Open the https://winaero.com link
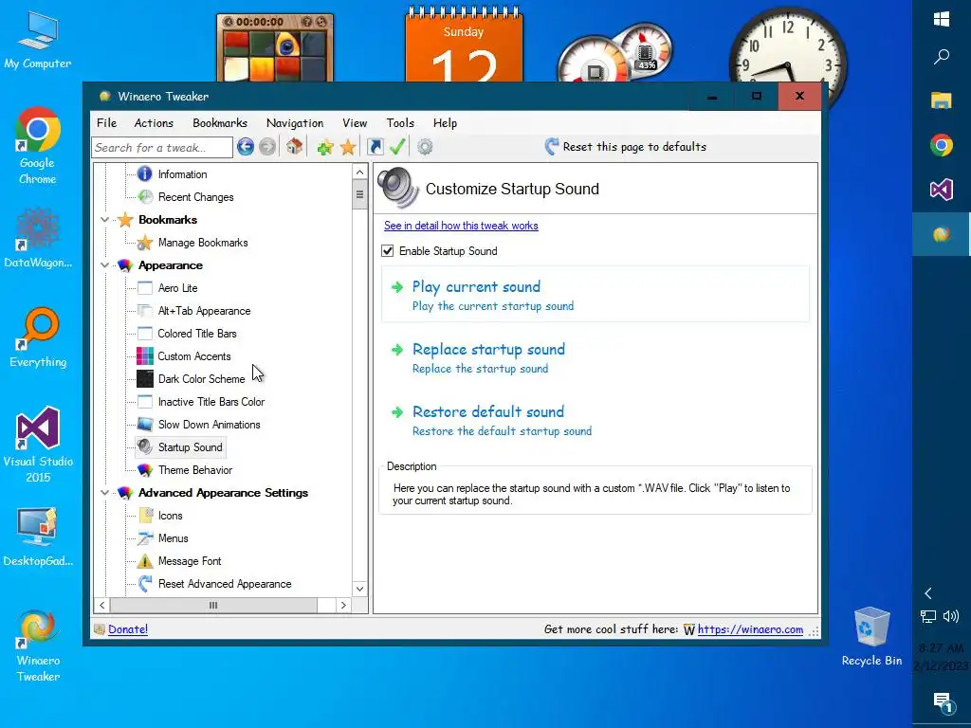This screenshot has height=728, width=971. [750, 629]
